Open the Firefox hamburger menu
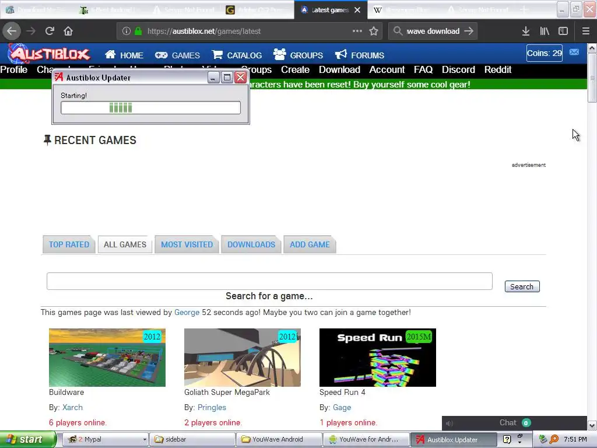 point(585,32)
